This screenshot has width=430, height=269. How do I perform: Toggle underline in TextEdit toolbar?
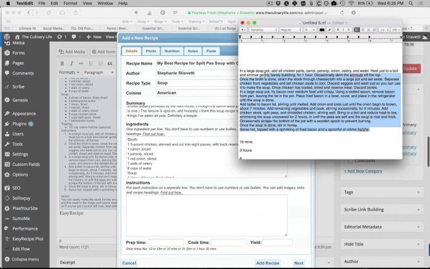[348, 29]
